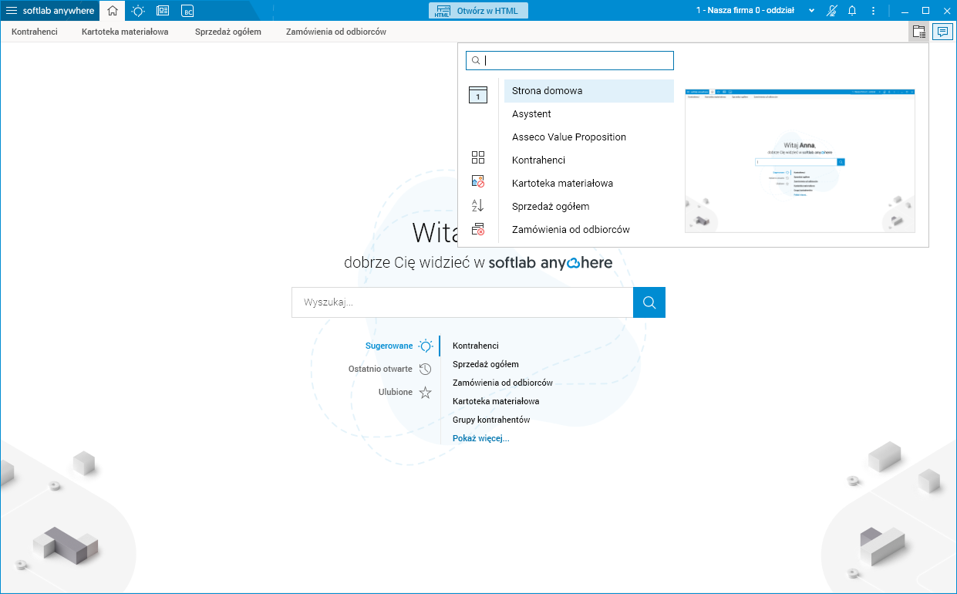Select Asystent in window list
The height and width of the screenshot is (594, 957).
tap(589, 114)
